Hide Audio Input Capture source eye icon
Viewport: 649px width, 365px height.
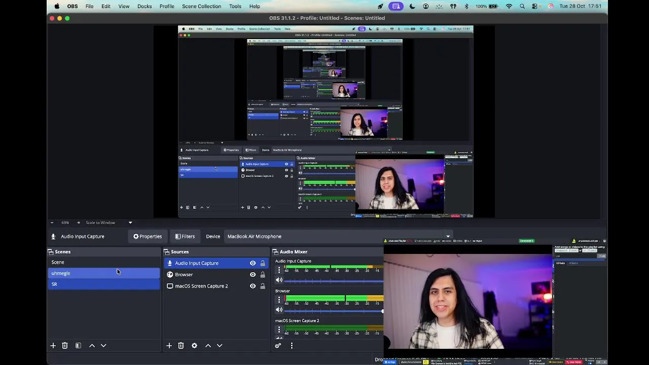tap(253, 263)
